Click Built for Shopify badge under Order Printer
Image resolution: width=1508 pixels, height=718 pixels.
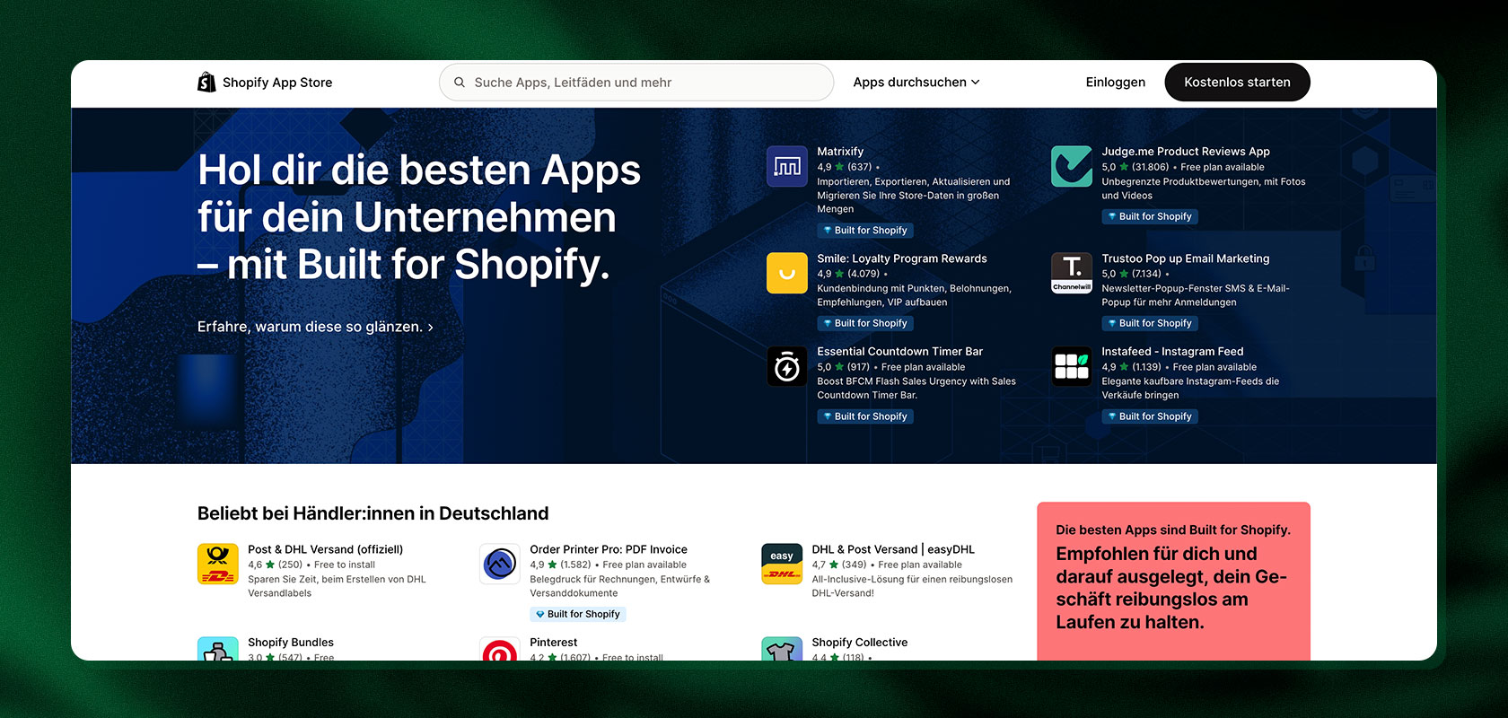coord(578,614)
